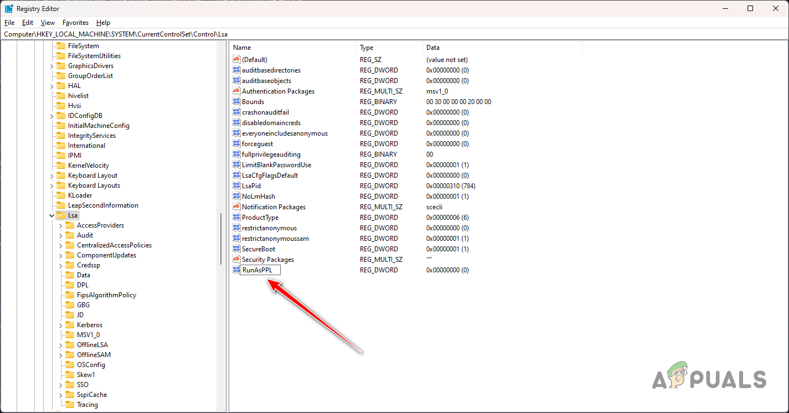
Task: Click the RunAsPPL name edit box
Action: (260, 270)
